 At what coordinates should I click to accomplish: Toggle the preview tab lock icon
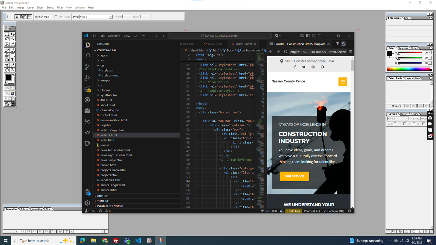click(343, 44)
